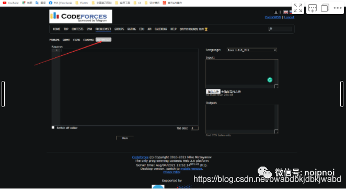Image resolution: width=346 pixels, height=189 pixels.
Task: Open the PROBLEMSET menu item
Action: (103, 29)
